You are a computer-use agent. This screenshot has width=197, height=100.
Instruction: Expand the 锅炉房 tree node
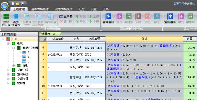tap(8, 83)
